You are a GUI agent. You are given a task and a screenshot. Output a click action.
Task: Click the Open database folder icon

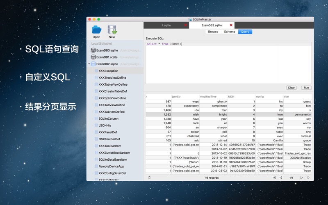point(96,30)
